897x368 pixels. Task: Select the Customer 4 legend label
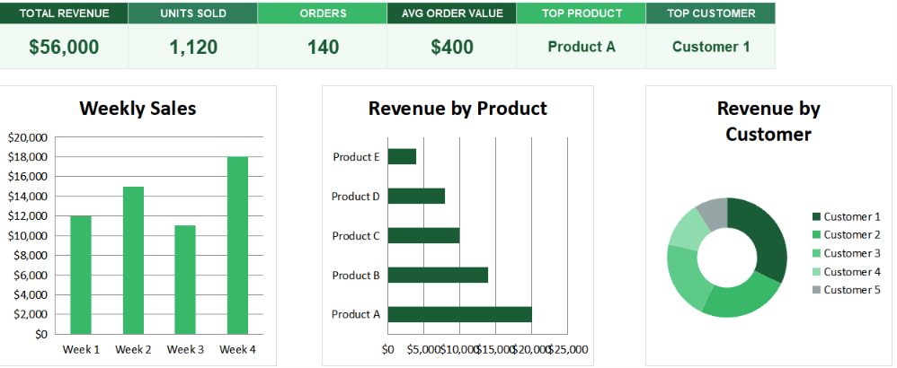(852, 271)
